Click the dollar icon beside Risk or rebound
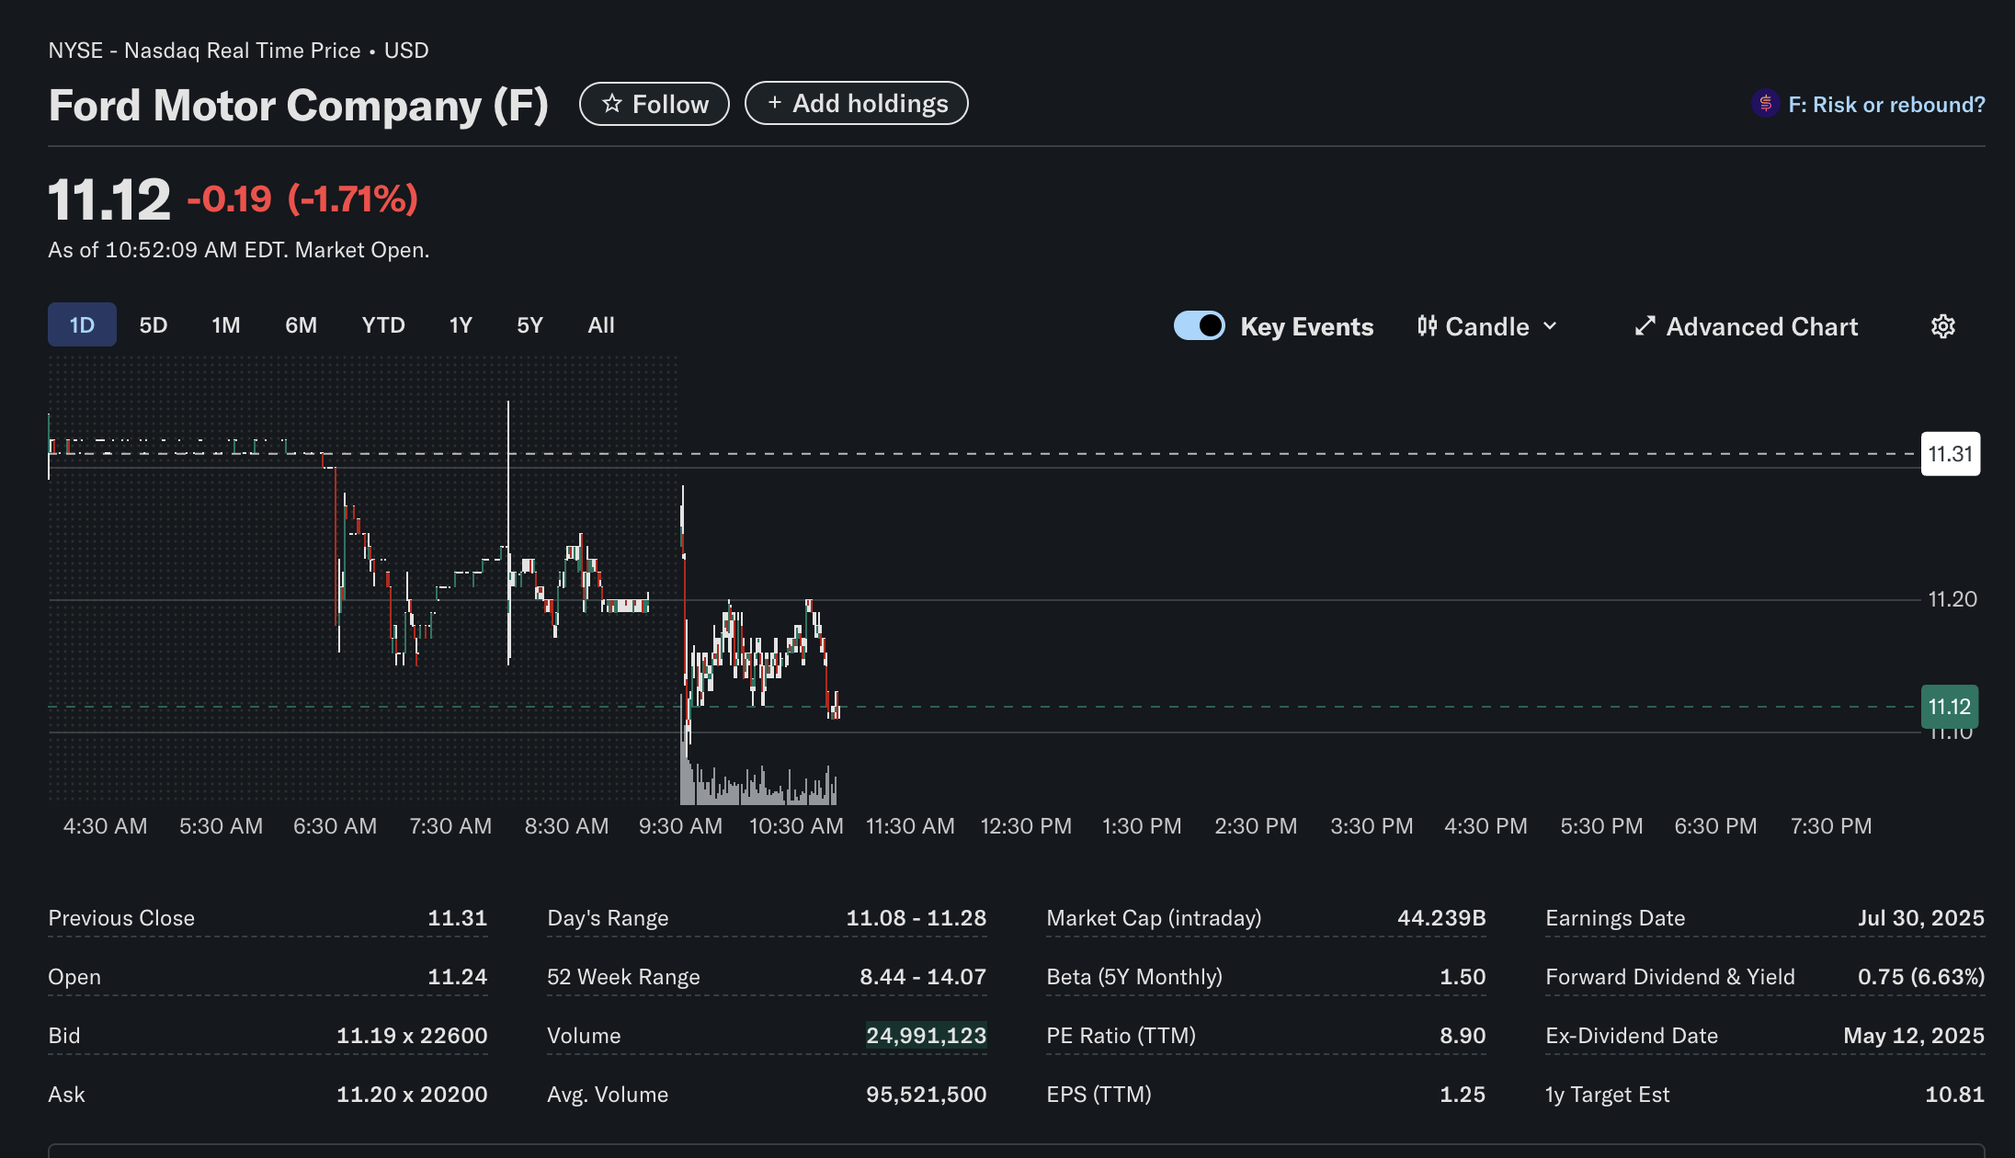The image size is (2015, 1158). click(1765, 104)
